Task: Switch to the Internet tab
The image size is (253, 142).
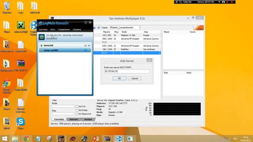Action: tap(74, 119)
